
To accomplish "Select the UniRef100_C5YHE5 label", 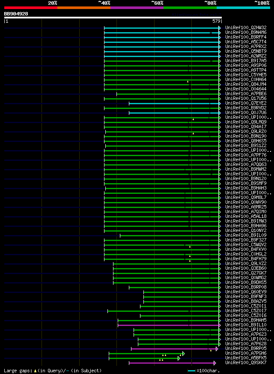I will pos(246,75).
